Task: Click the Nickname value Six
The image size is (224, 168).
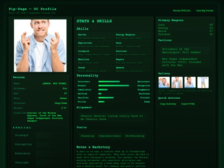Action: pos(65,88)
